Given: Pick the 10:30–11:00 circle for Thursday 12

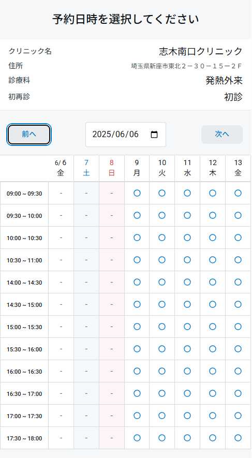Looking at the screenshot, I should pos(213,260).
